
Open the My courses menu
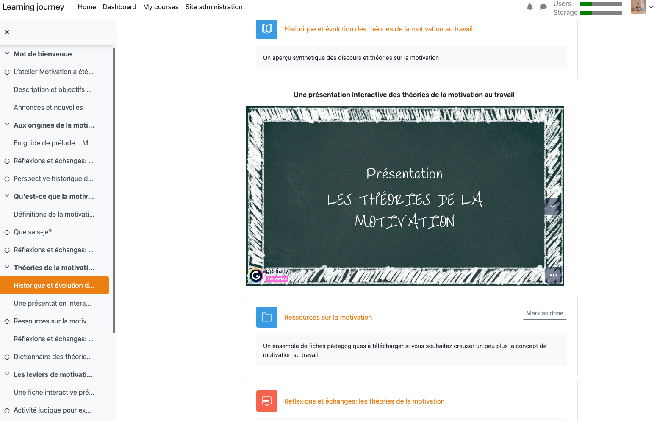(161, 7)
